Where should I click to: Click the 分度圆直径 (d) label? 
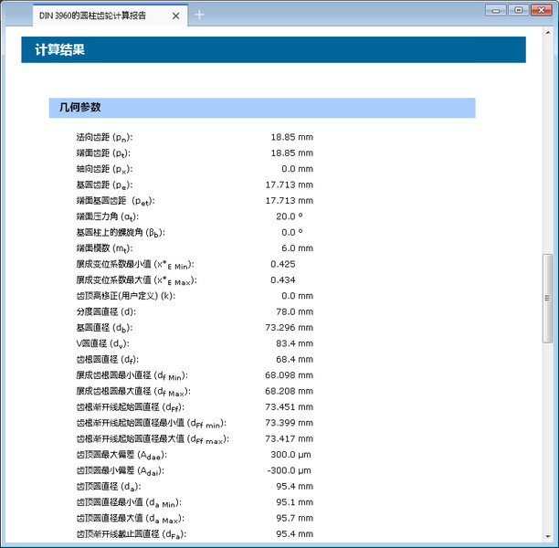point(106,311)
